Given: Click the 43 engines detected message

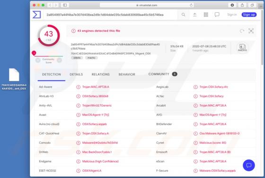Looking at the screenshot, I should pyautogui.click(x=99, y=31).
